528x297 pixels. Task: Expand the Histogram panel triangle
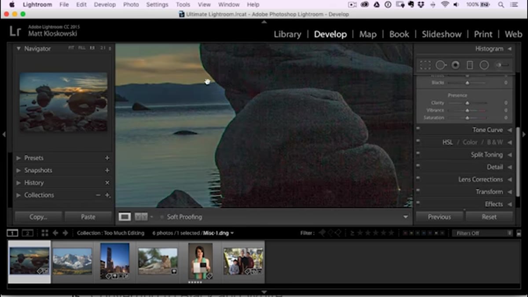pyautogui.click(x=509, y=48)
